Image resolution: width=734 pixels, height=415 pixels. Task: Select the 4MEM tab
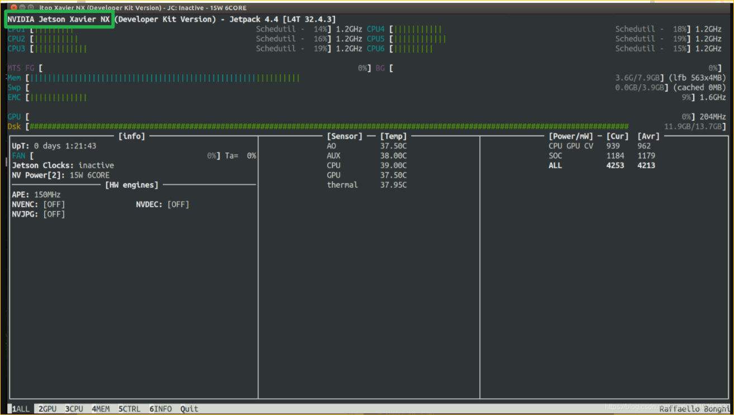pos(101,409)
